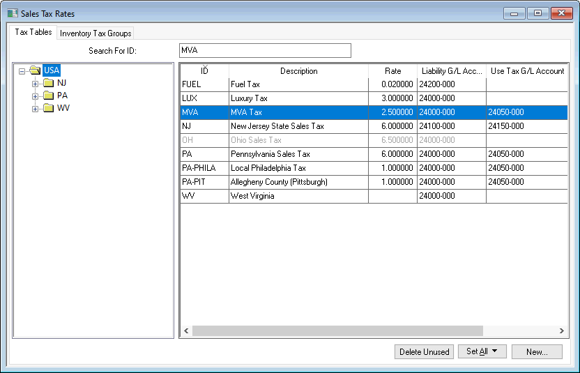Expand the NJ tree node
The height and width of the screenshot is (373, 580).
(x=36, y=83)
